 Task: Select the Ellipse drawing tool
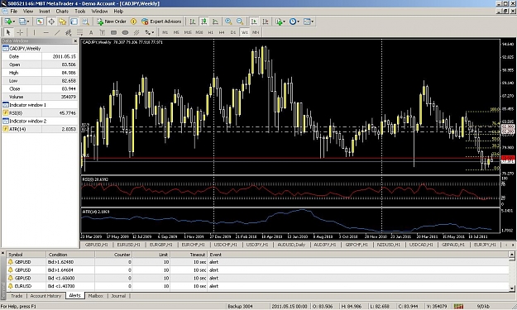[125, 32]
